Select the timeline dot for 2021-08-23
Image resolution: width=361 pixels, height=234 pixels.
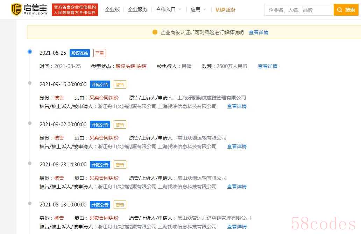[x=30, y=163]
